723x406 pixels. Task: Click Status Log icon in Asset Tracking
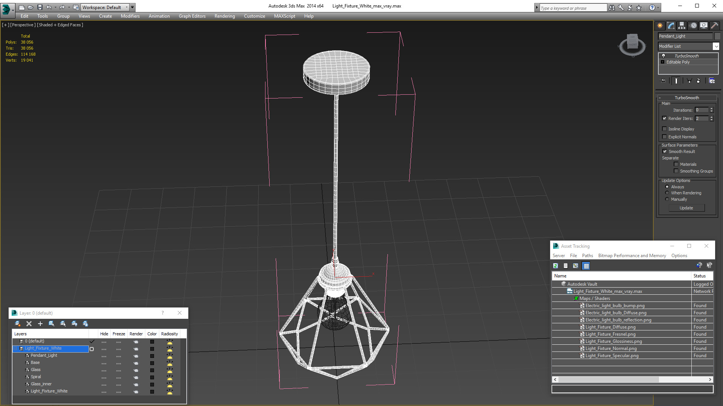(x=566, y=266)
